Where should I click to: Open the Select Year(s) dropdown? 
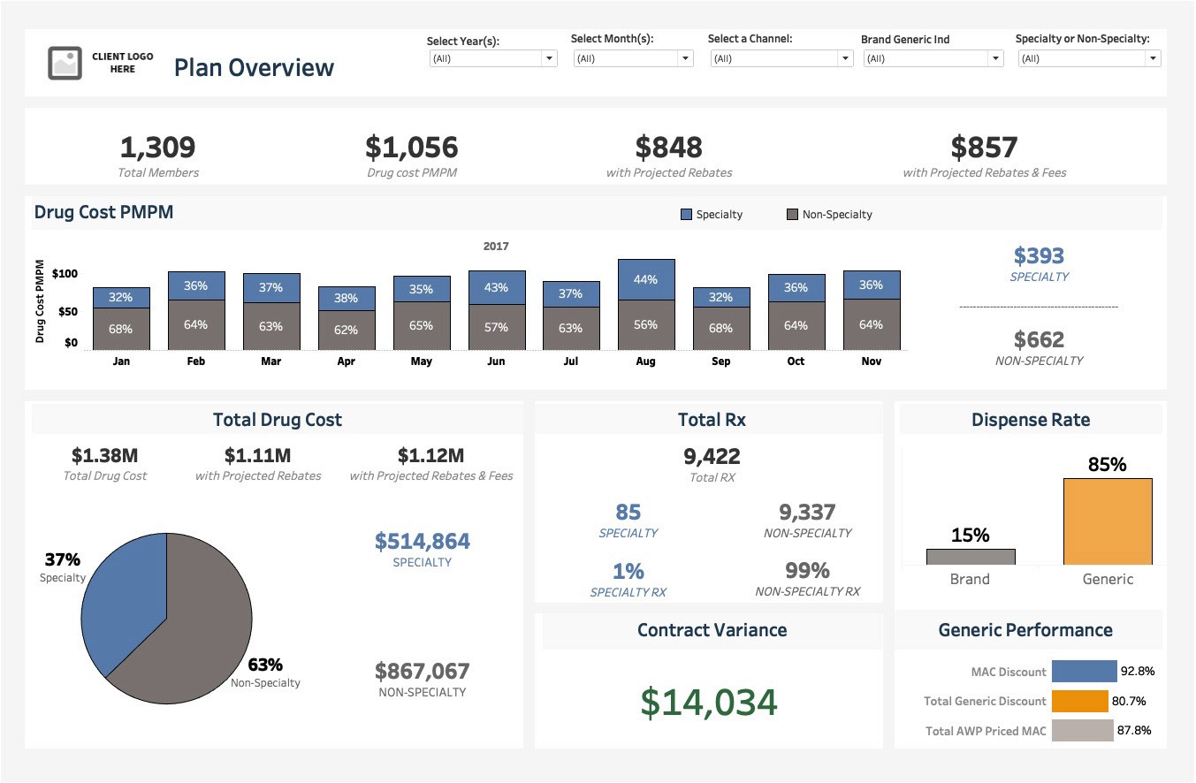click(x=549, y=58)
